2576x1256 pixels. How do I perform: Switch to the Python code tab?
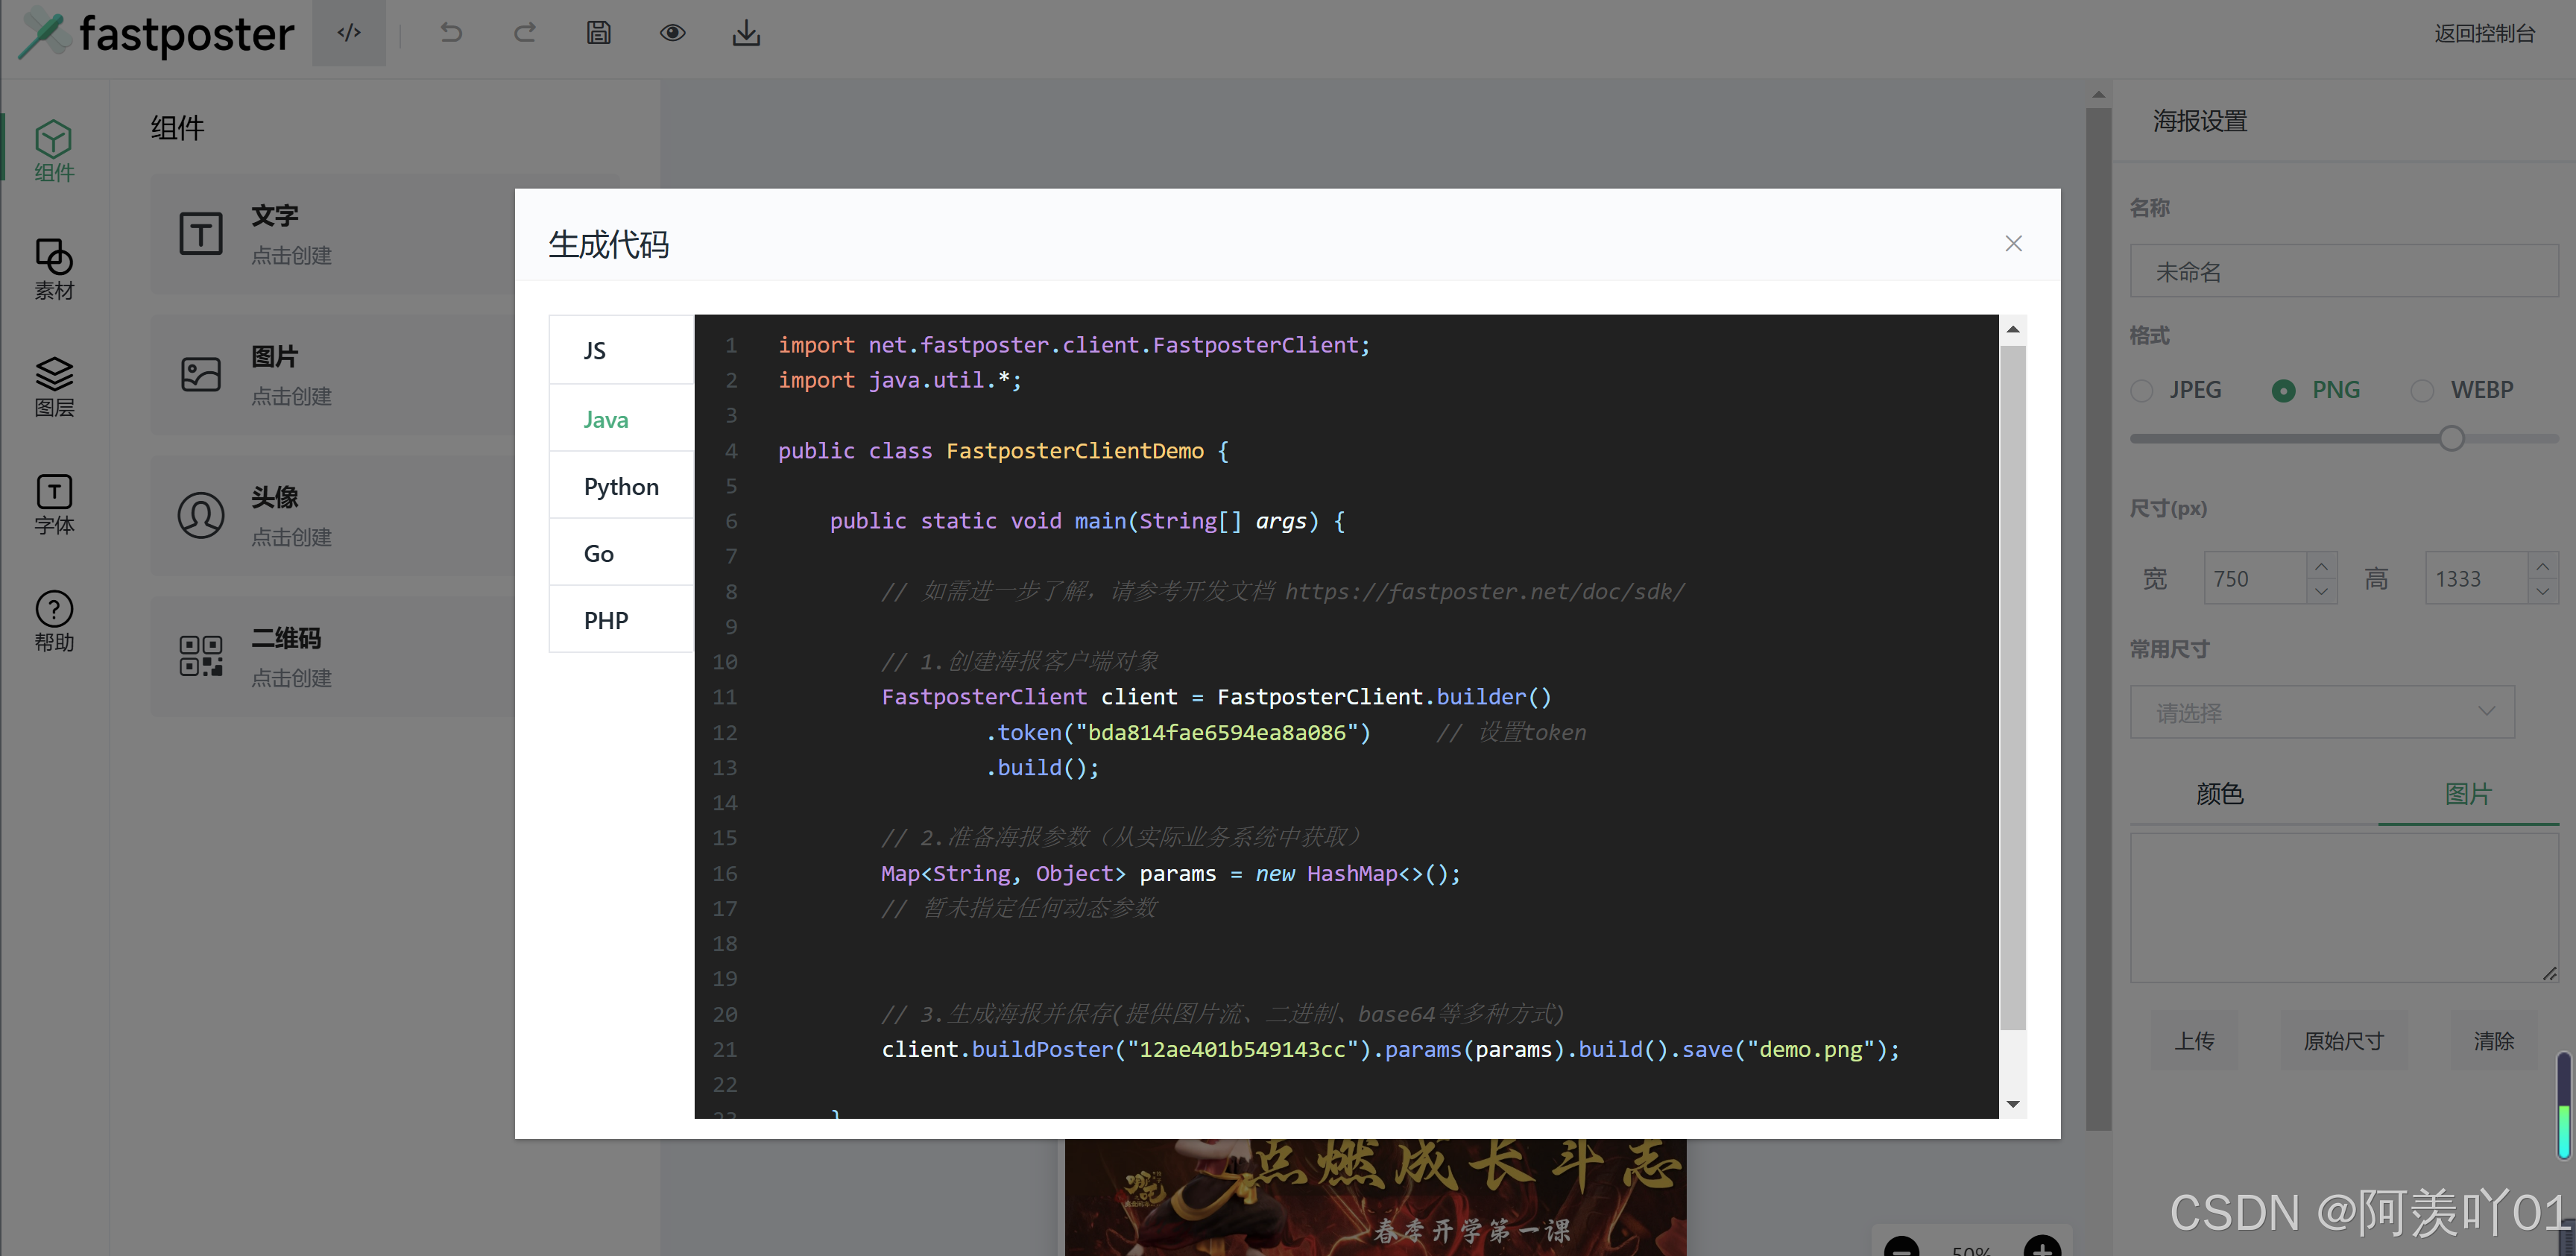[620, 485]
